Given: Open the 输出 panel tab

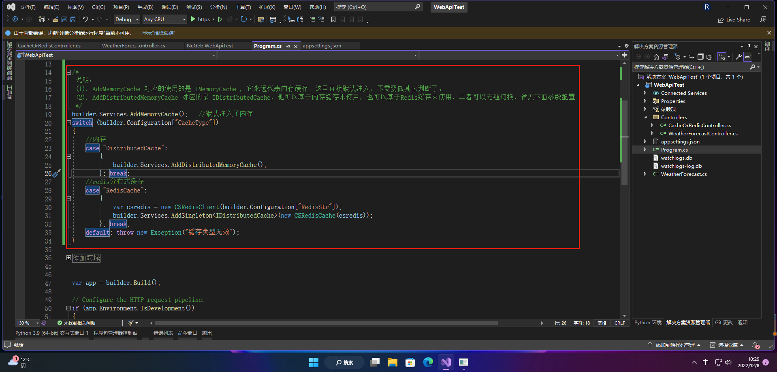Looking at the screenshot, I should click(207, 333).
